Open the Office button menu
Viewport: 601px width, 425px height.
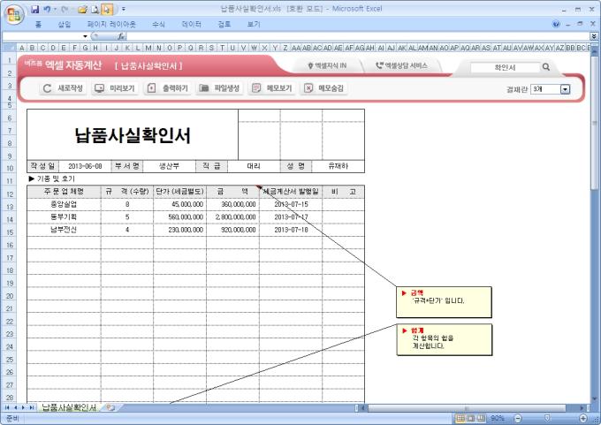(14, 15)
